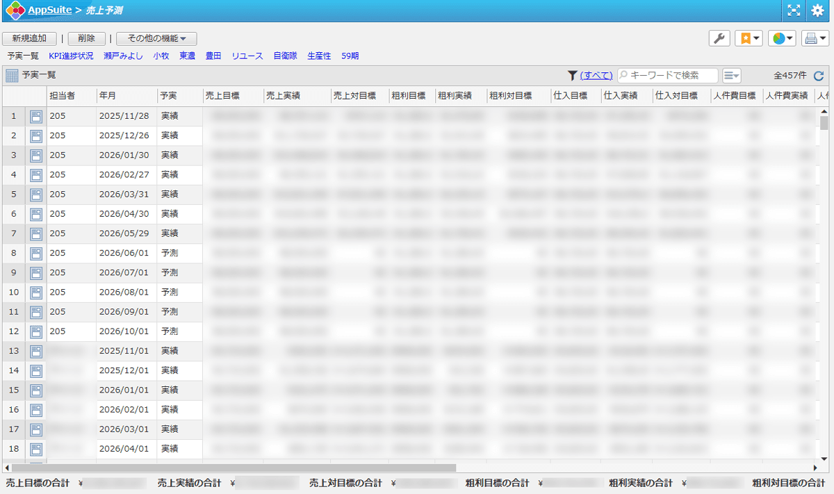This screenshot has width=834, height=494.
Task: Open record detail icon for row 8
Action: (x=36, y=253)
